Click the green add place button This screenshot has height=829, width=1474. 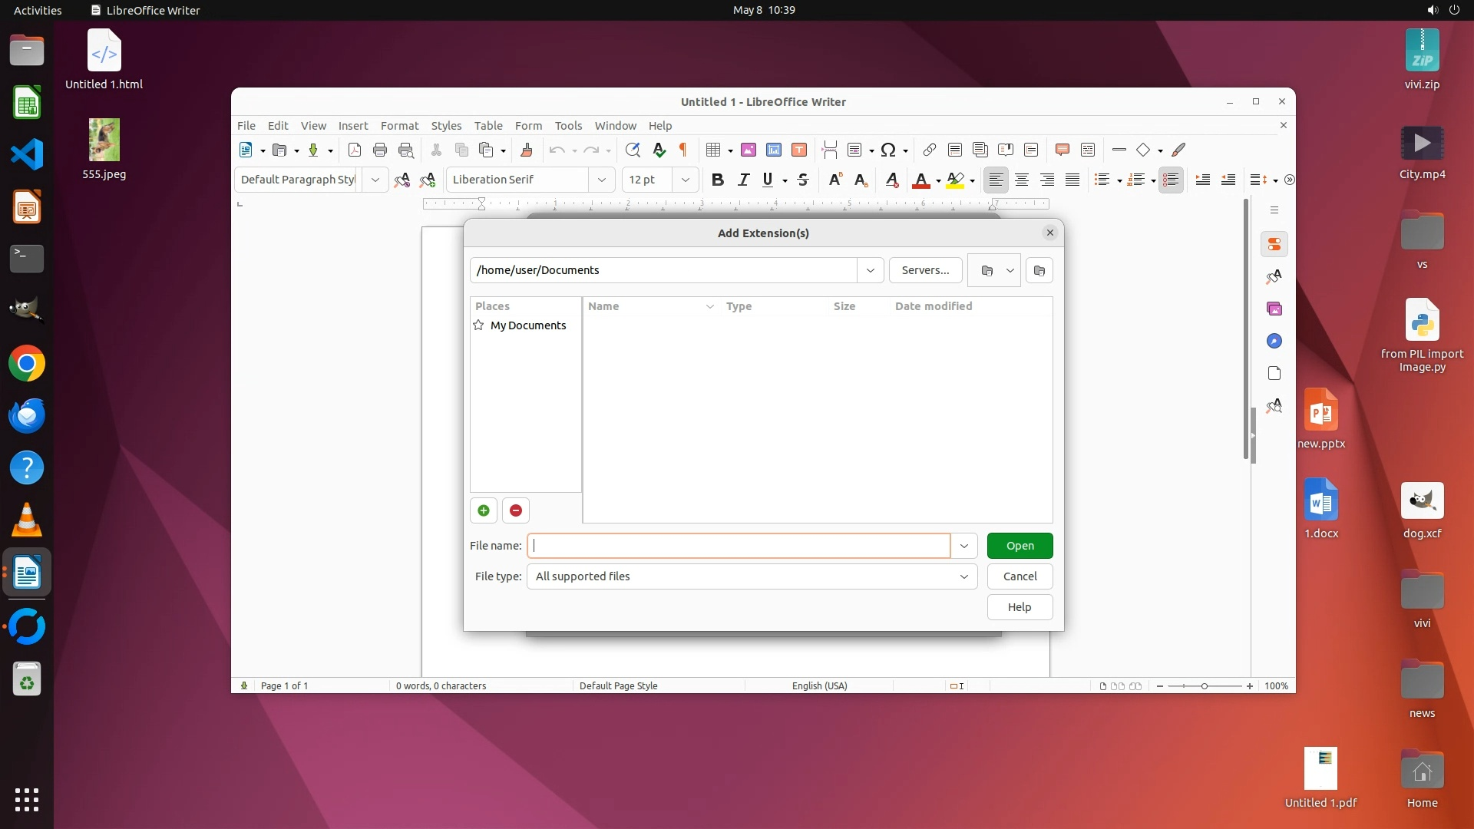[484, 510]
